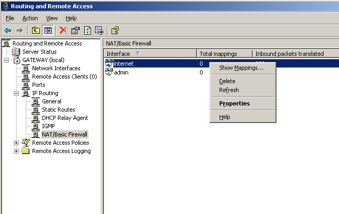Click the Back arrow toolbar icon
The width and height of the screenshot is (339, 214).
(8, 30)
